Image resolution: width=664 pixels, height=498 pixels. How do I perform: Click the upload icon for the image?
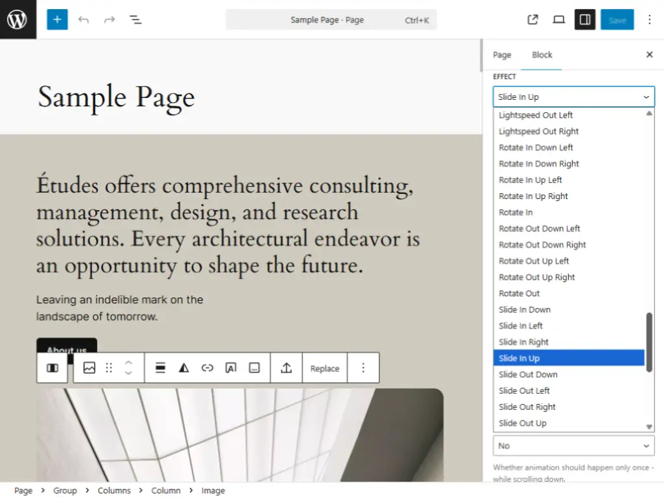pyautogui.click(x=286, y=368)
